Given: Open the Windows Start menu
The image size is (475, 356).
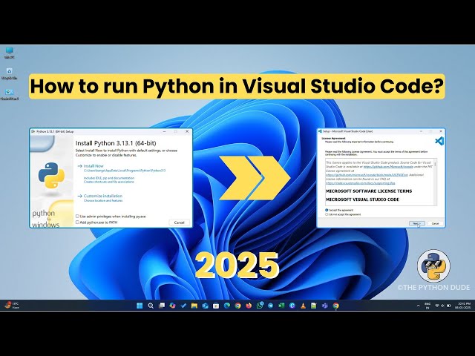Looking at the screenshot, I should click(x=140, y=306).
